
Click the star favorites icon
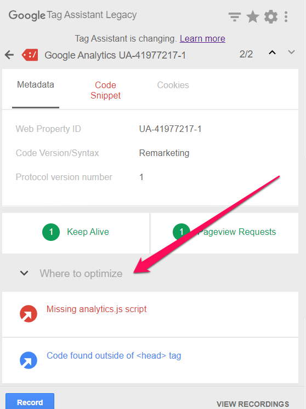click(x=253, y=16)
